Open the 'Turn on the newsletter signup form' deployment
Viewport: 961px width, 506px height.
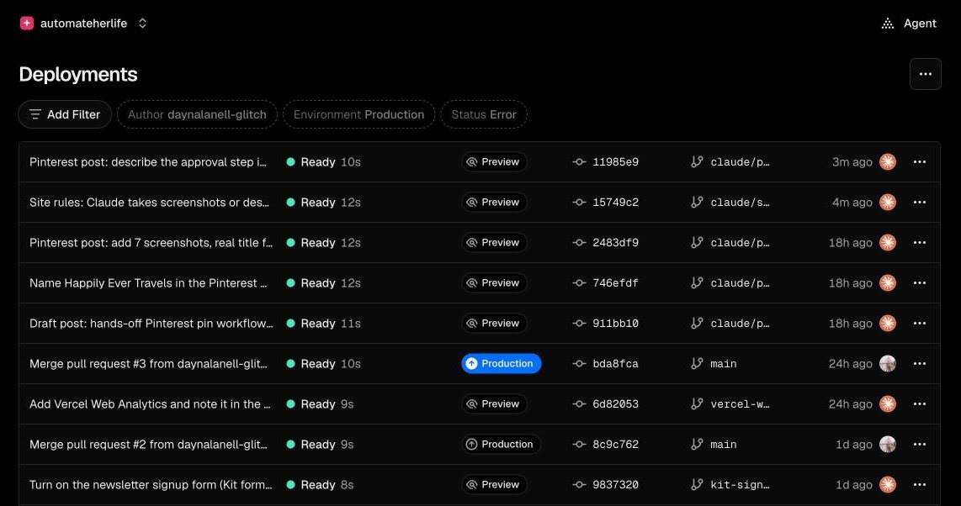pyautogui.click(x=151, y=485)
